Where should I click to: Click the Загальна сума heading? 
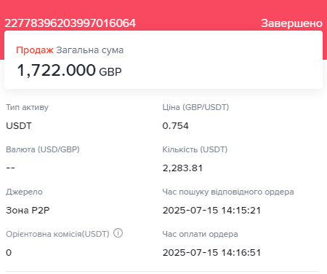[90, 50]
